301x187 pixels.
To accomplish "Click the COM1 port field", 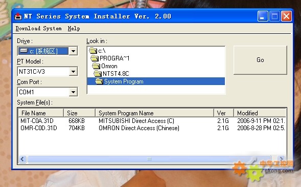I will [x=43, y=92].
